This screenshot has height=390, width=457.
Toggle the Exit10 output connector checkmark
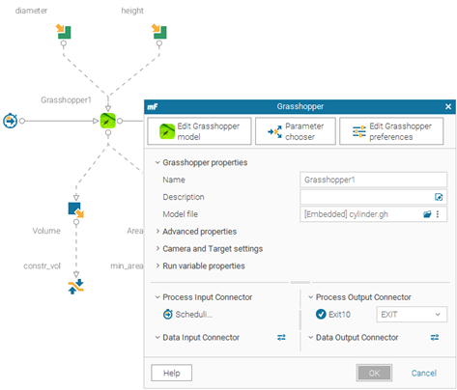[321, 314]
